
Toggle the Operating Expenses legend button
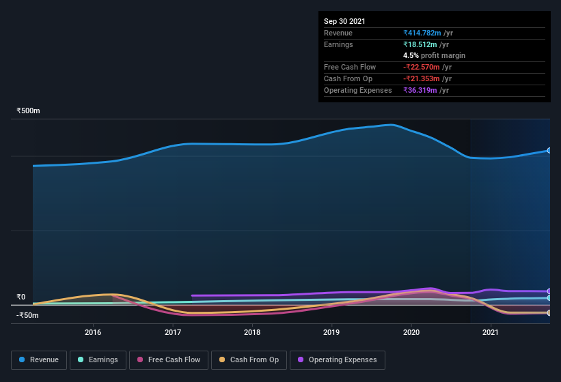pyautogui.click(x=337, y=360)
